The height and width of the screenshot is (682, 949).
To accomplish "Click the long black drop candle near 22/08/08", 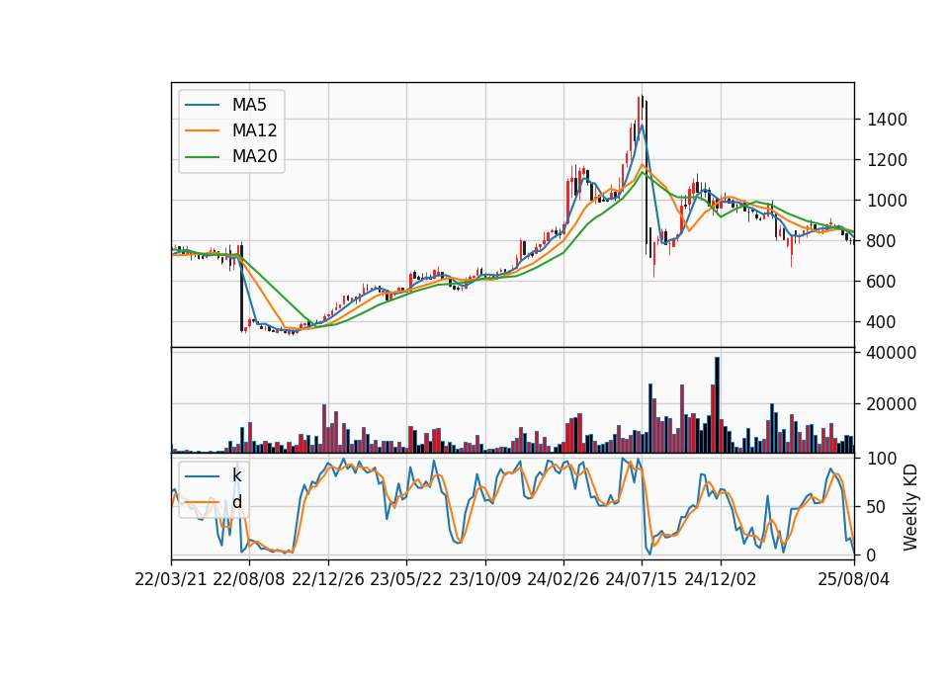I will tap(241, 287).
